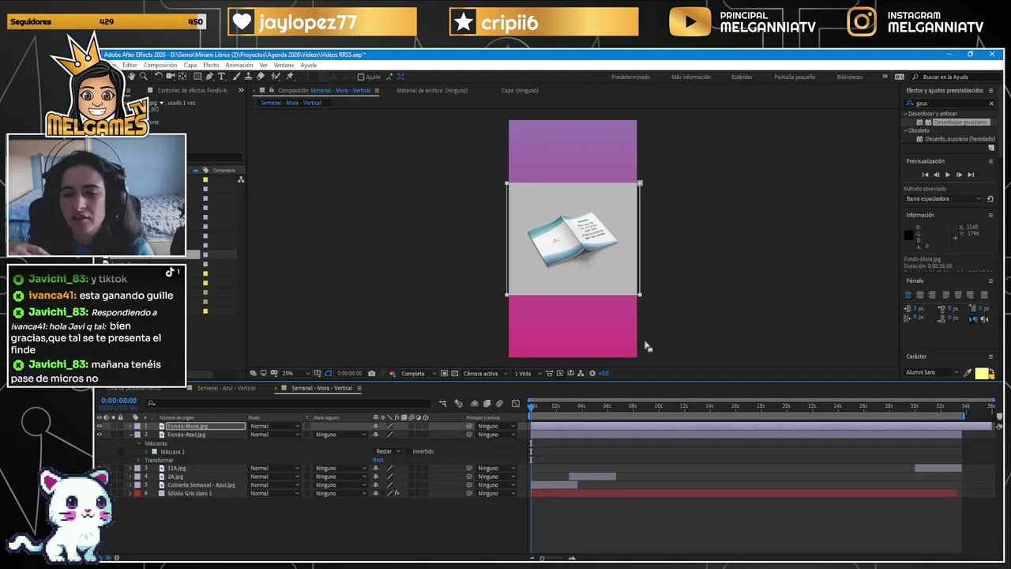Open the Barra espaciadora shortcut dropdown

(x=944, y=198)
